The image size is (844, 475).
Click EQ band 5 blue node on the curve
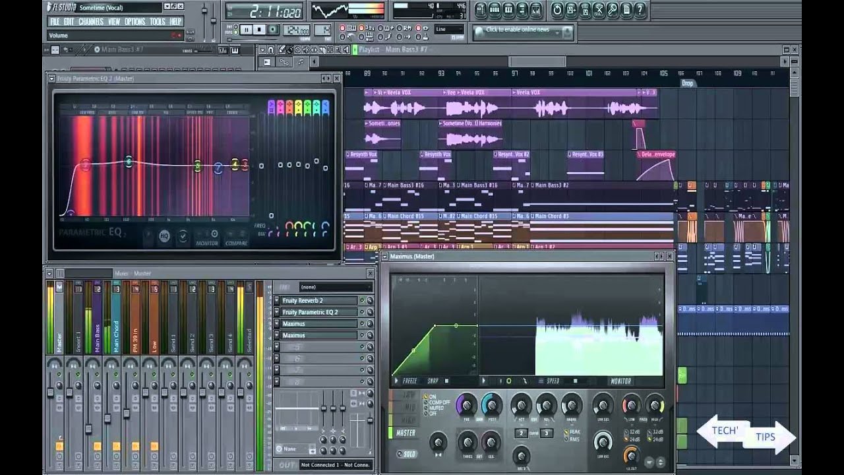pos(218,169)
